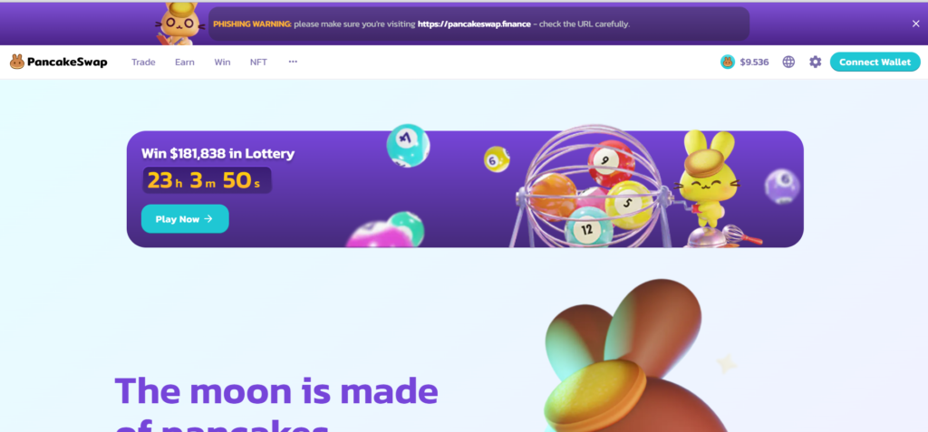Dismiss the phishing warning banner

point(915,24)
